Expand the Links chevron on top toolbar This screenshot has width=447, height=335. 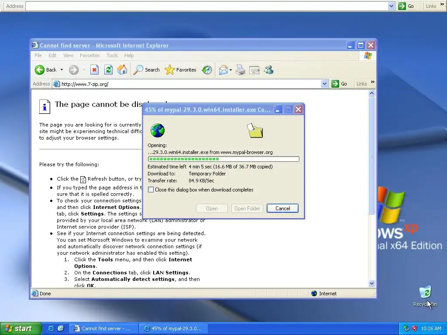pyautogui.click(x=442, y=4)
